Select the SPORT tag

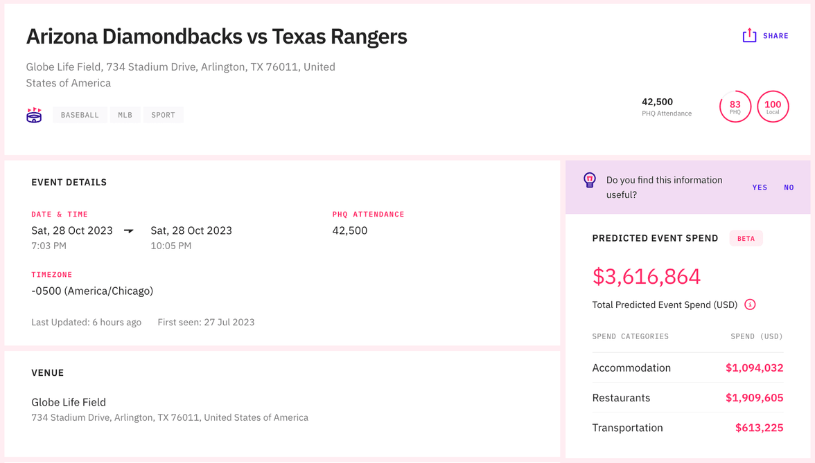pyautogui.click(x=164, y=115)
